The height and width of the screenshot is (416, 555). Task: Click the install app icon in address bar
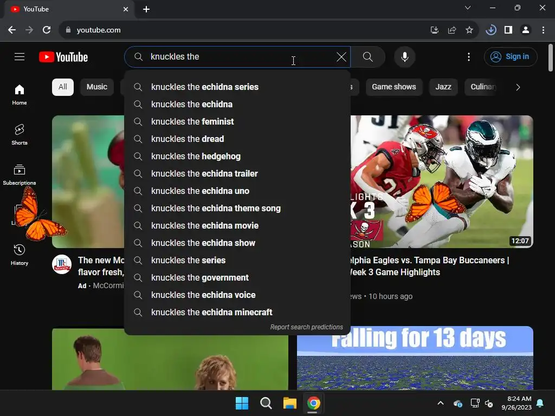434,30
